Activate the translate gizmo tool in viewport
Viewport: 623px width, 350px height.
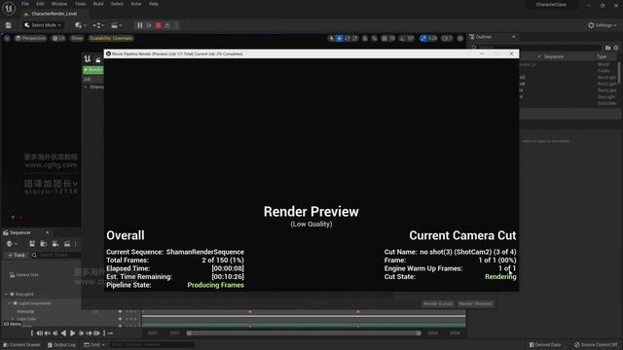click(x=340, y=39)
